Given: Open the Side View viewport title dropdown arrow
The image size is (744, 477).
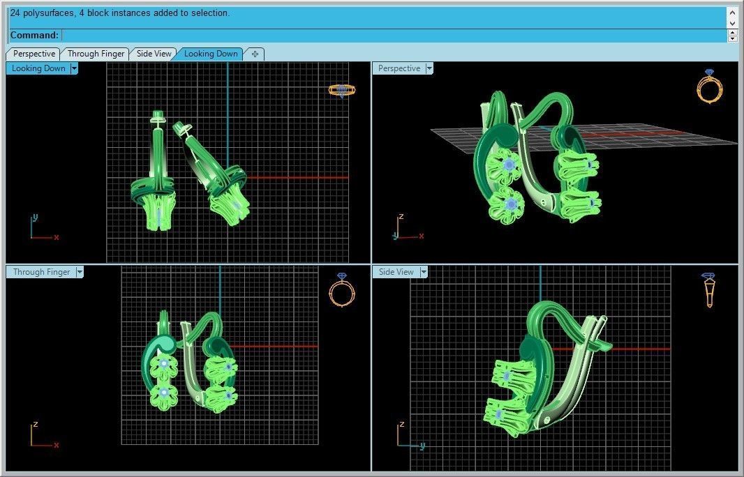Looking at the screenshot, I should pos(423,272).
